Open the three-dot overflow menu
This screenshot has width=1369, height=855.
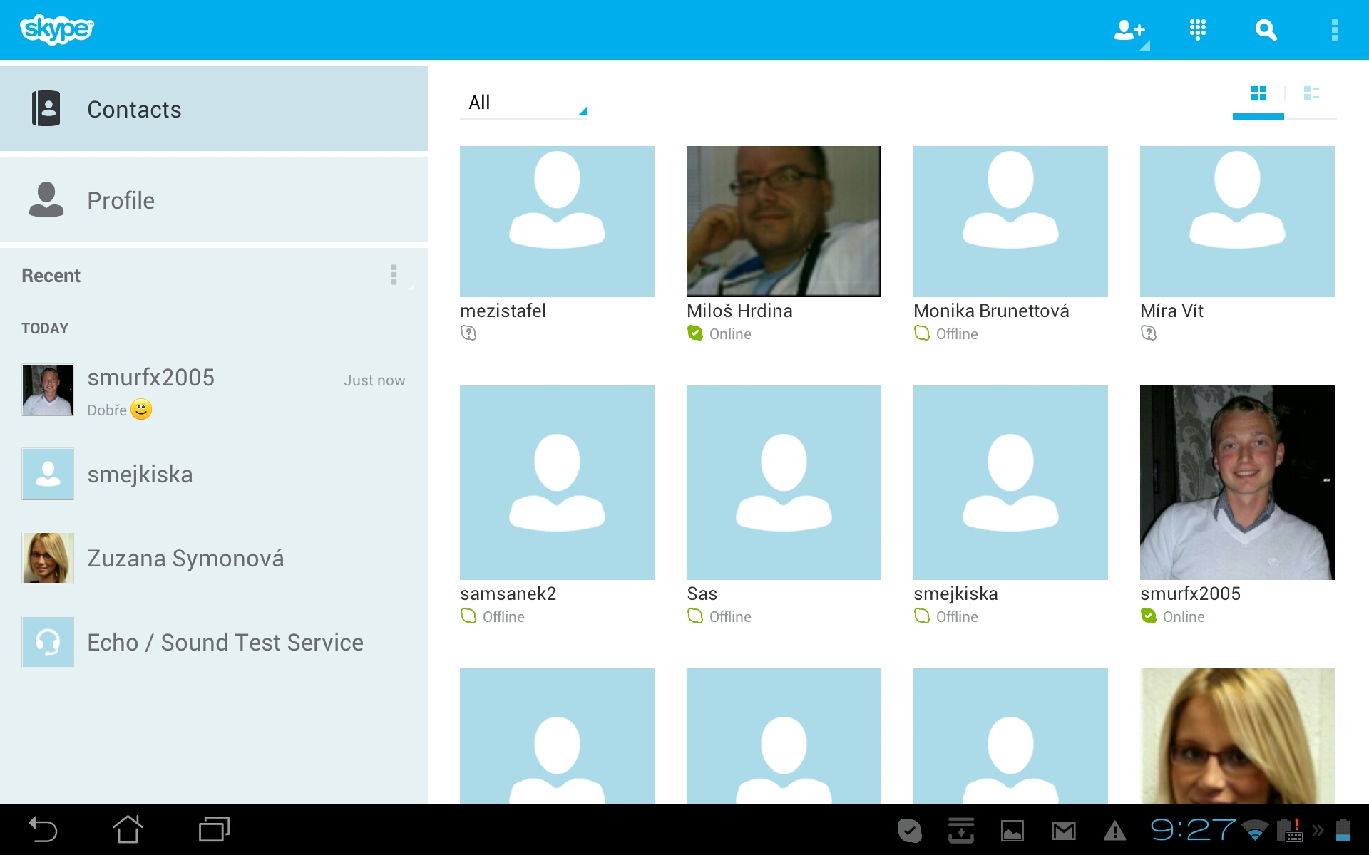click(x=1336, y=30)
